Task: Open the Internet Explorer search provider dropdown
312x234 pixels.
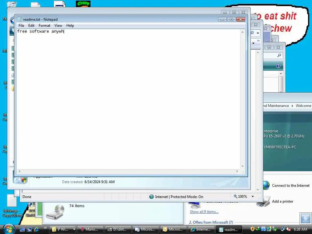Action: (x=258, y=33)
